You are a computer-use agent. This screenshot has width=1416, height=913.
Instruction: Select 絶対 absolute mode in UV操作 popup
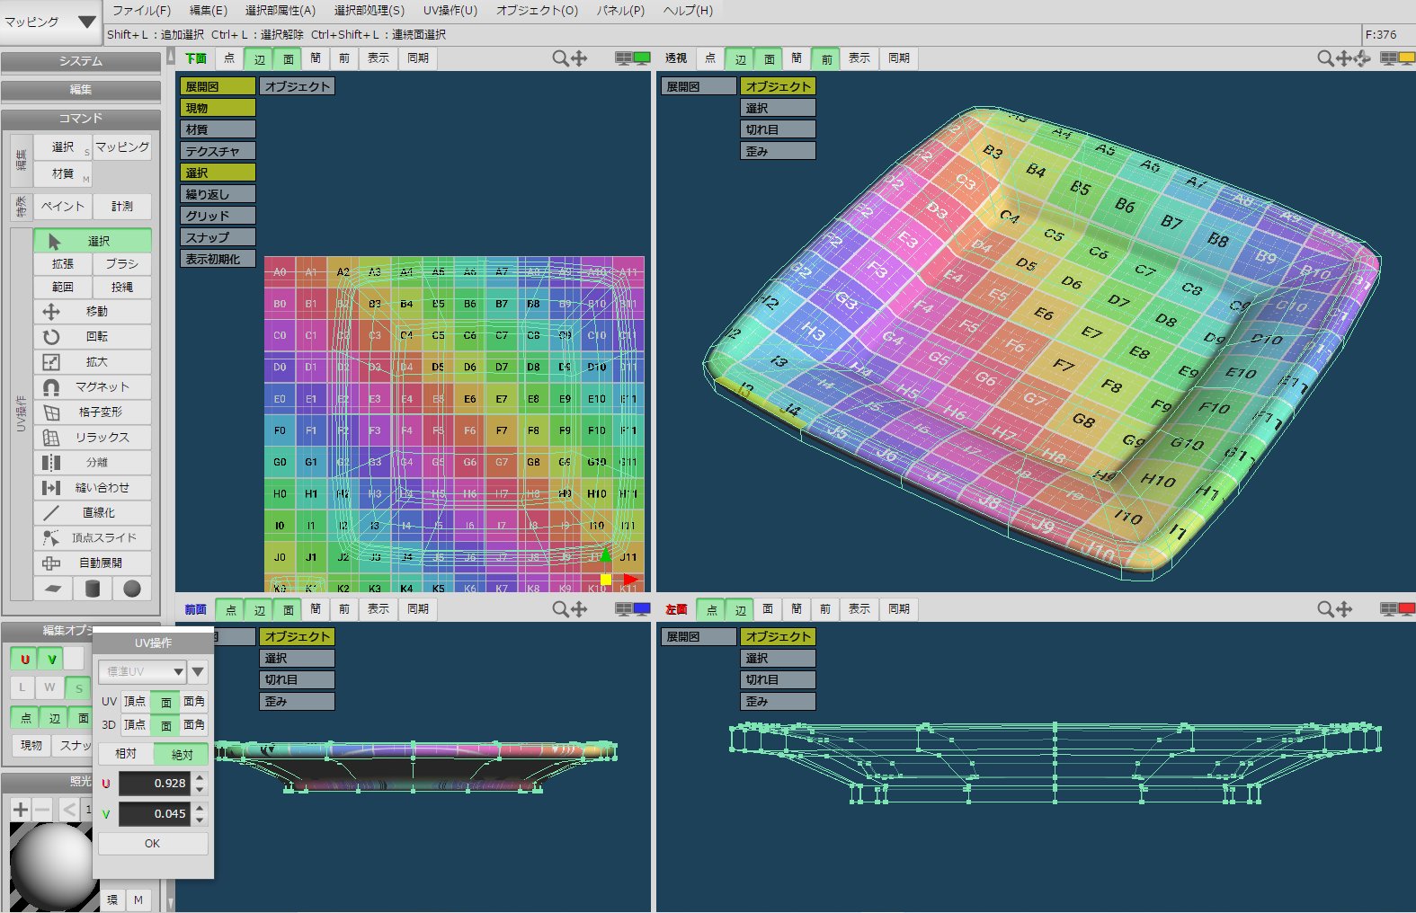[x=182, y=754]
